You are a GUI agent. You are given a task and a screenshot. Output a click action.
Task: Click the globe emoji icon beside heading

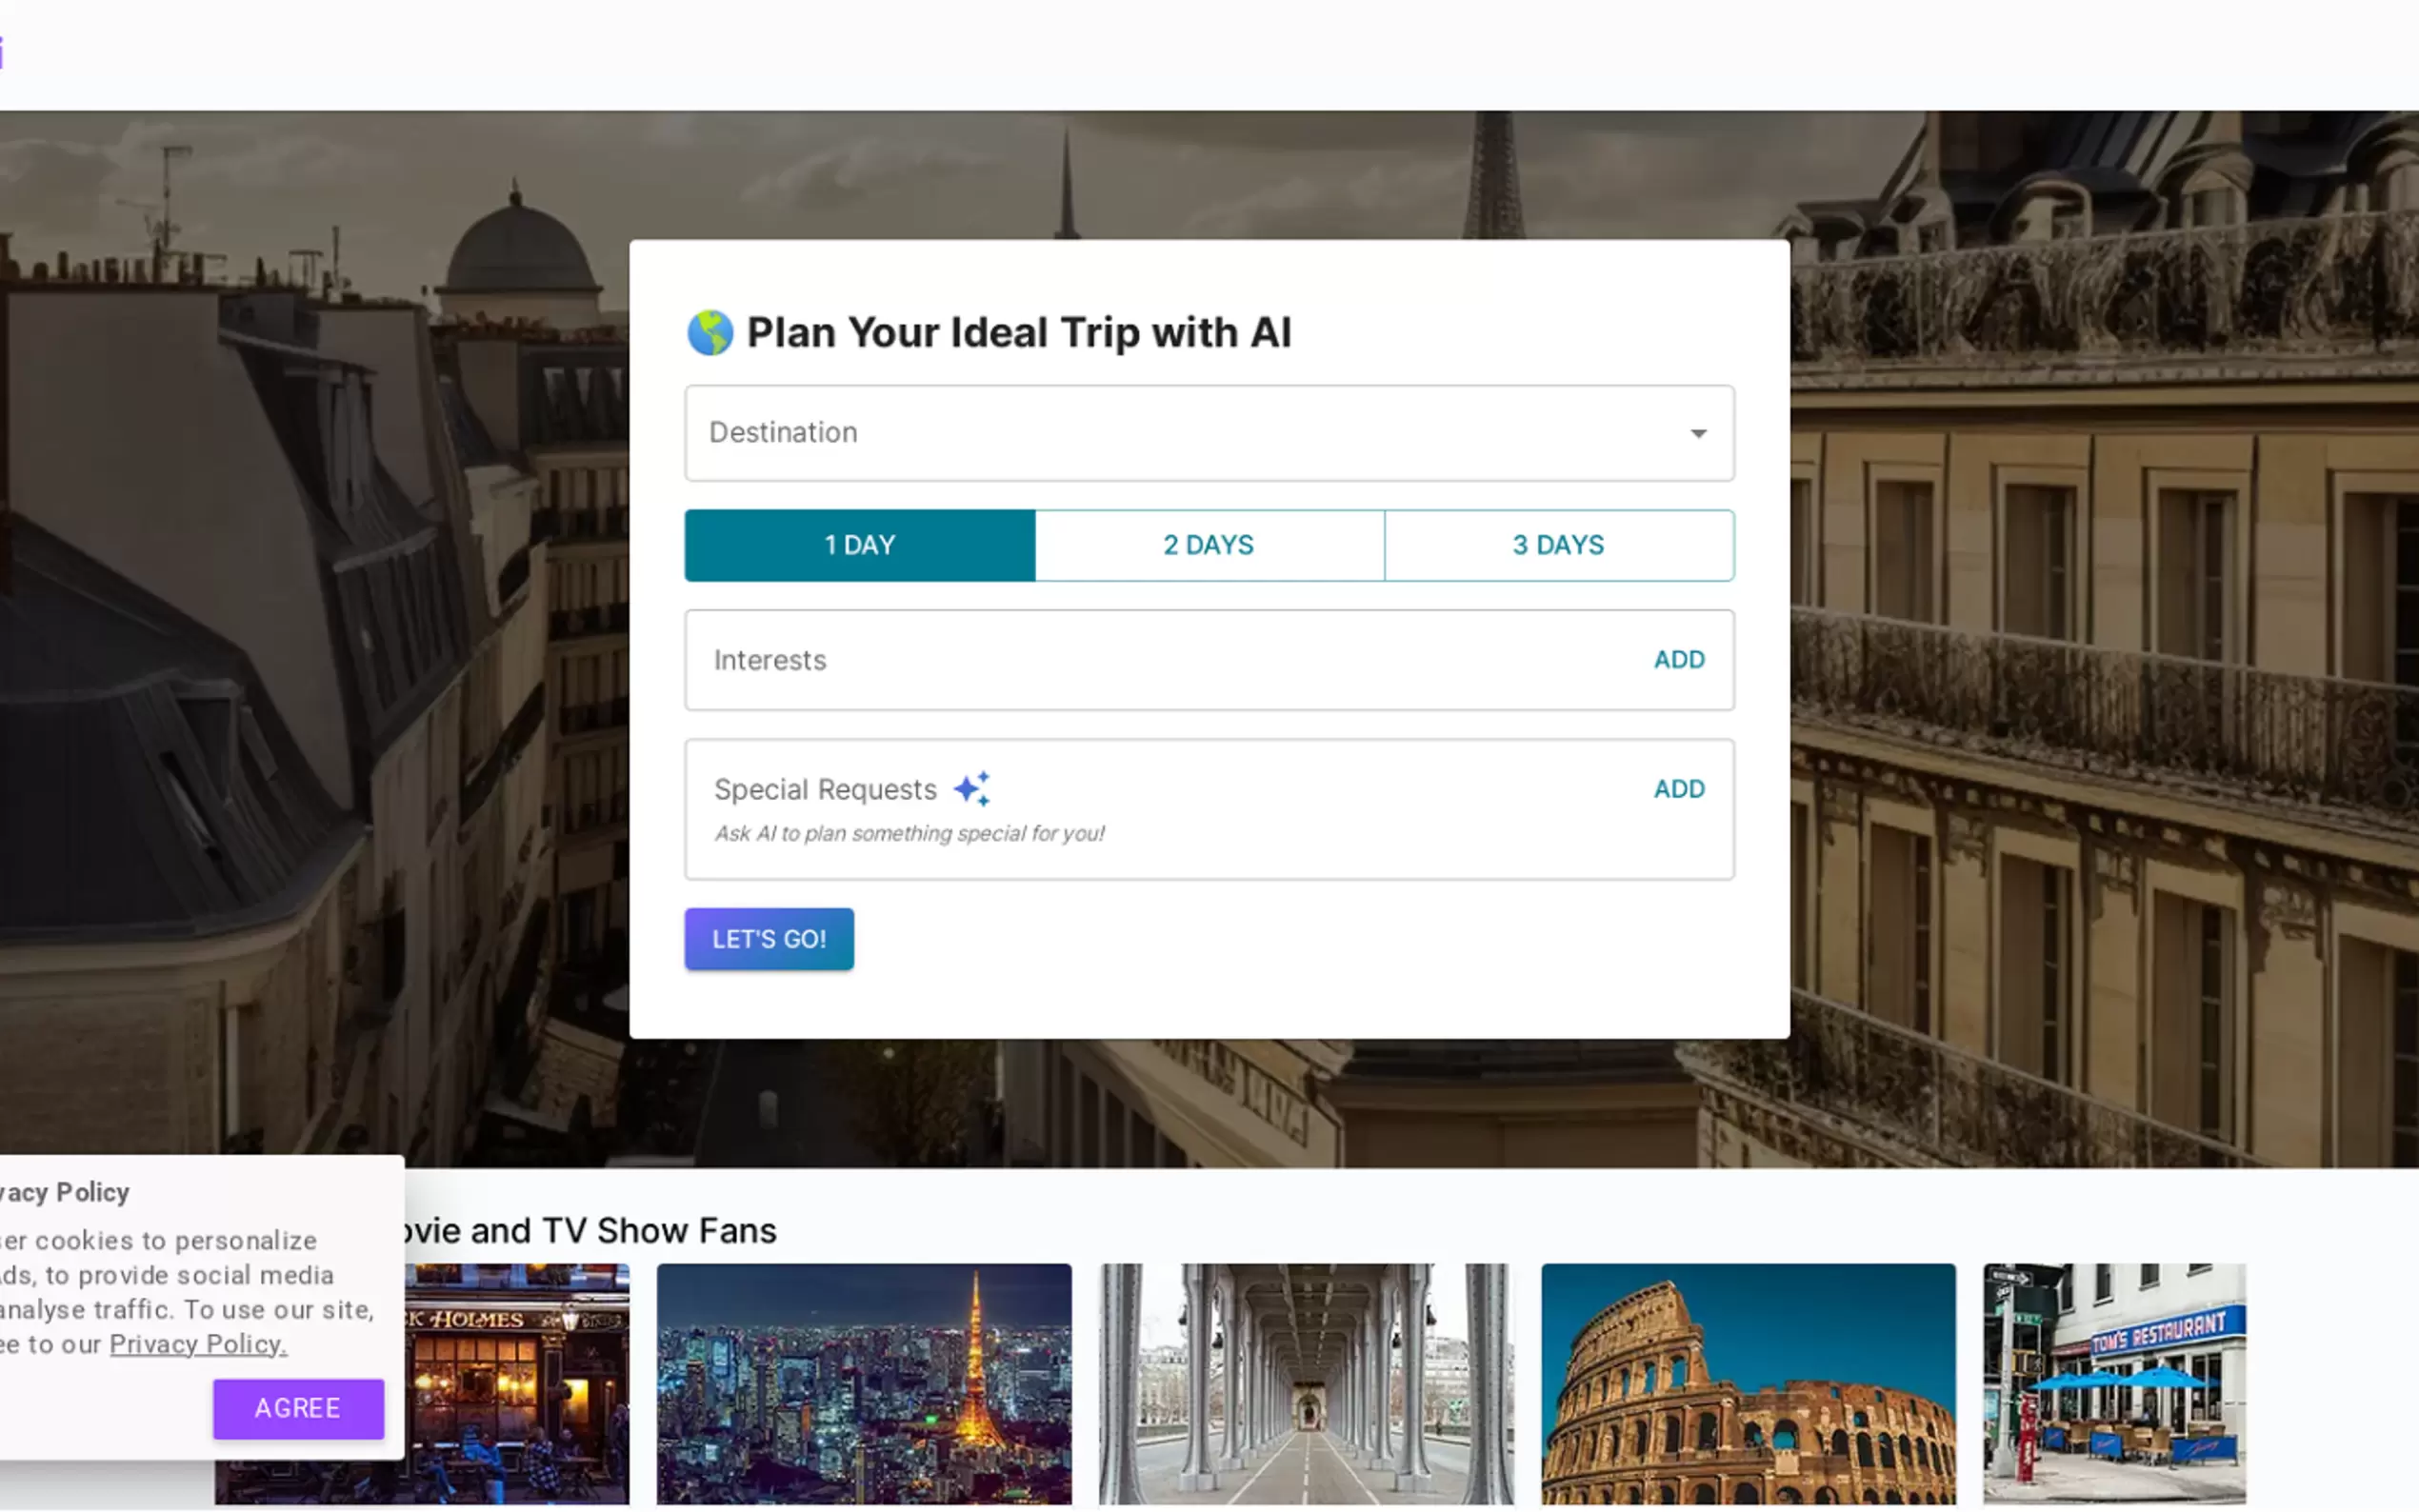click(710, 333)
